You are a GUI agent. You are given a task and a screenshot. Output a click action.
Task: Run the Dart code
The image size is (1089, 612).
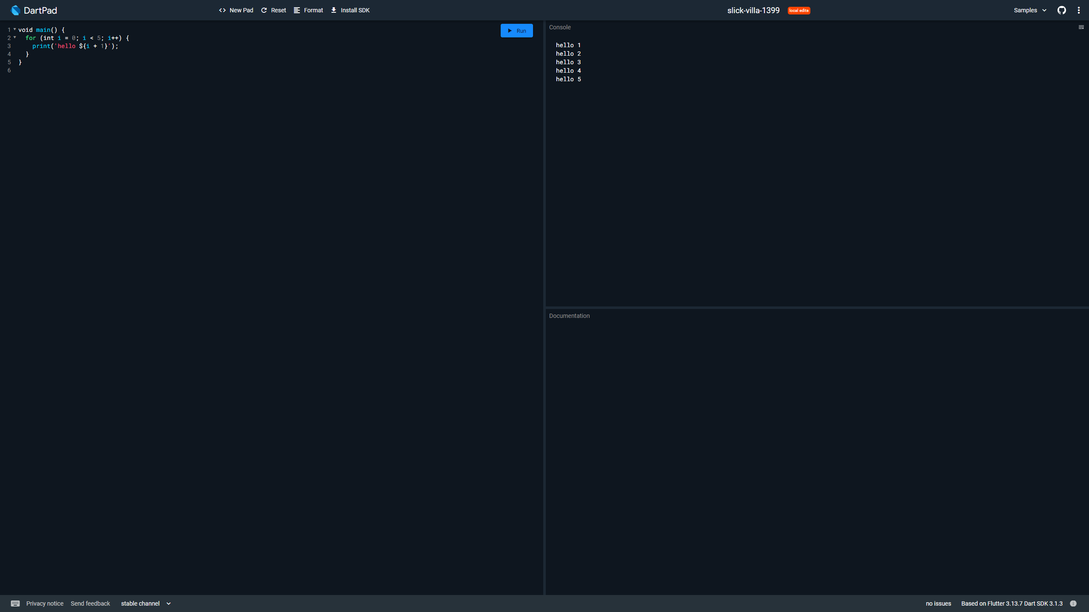click(x=516, y=31)
